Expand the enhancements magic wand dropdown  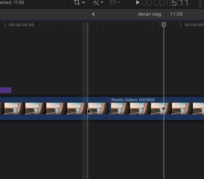(x=102, y=2)
